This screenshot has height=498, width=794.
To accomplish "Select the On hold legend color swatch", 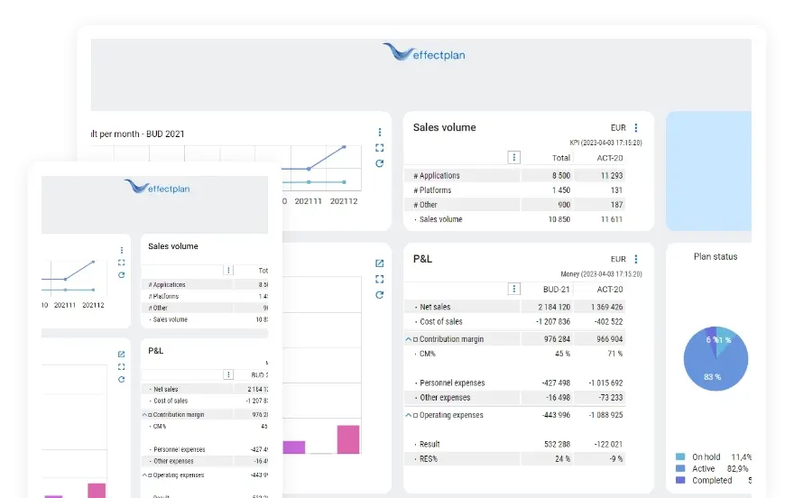I will pos(680,456).
